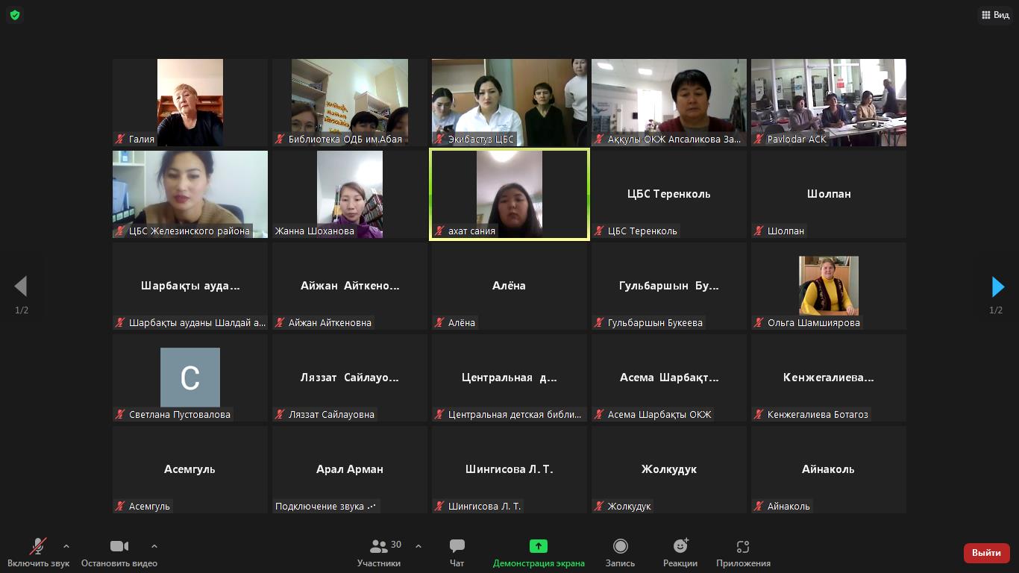The height and width of the screenshot is (573, 1019).
Task: Click the Светлана Пустовалова avatar tile
Action: pyautogui.click(x=190, y=378)
